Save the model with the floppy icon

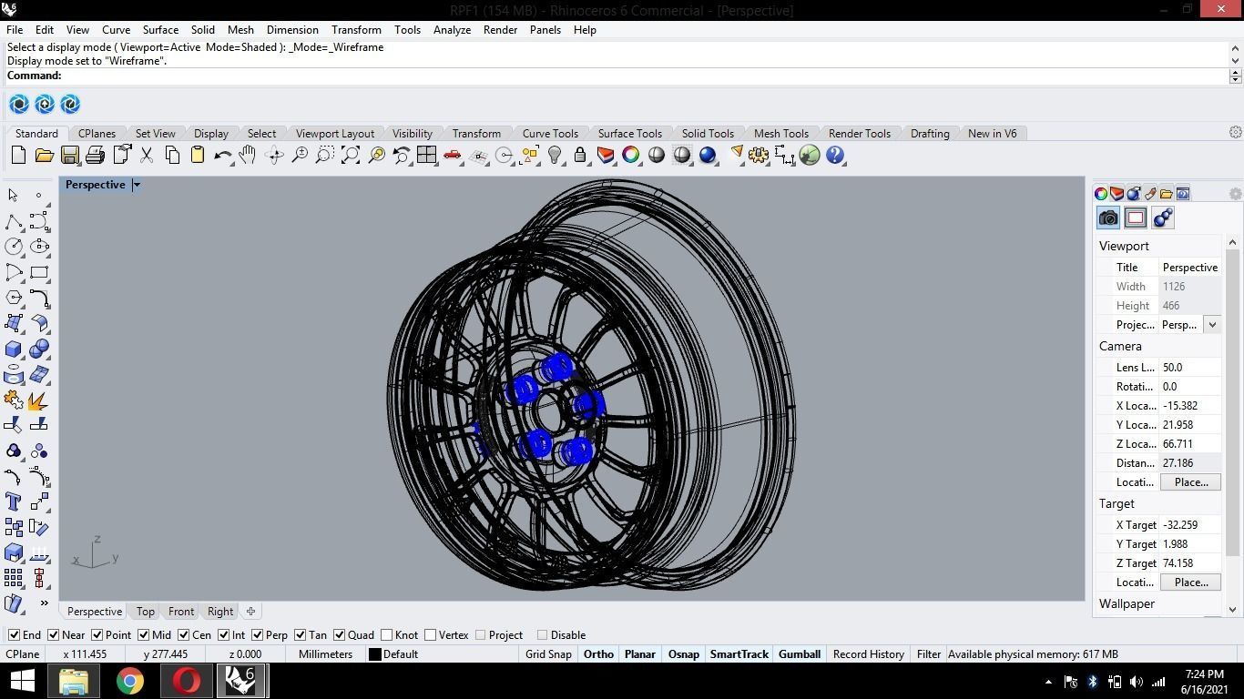point(69,156)
